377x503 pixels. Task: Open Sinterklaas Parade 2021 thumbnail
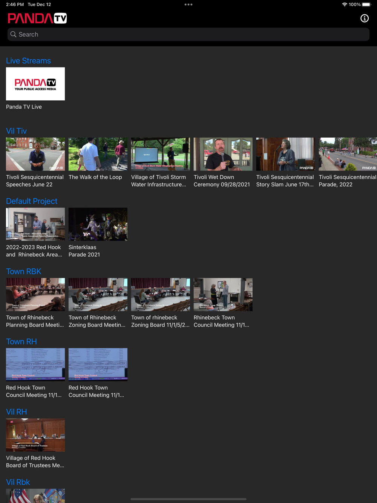98,224
